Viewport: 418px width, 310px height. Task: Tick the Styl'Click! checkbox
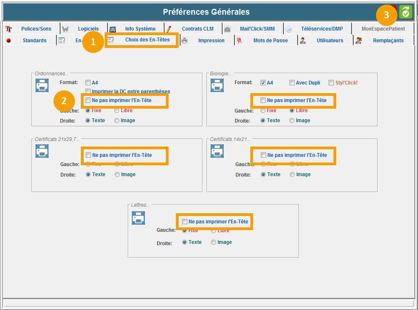[331, 83]
